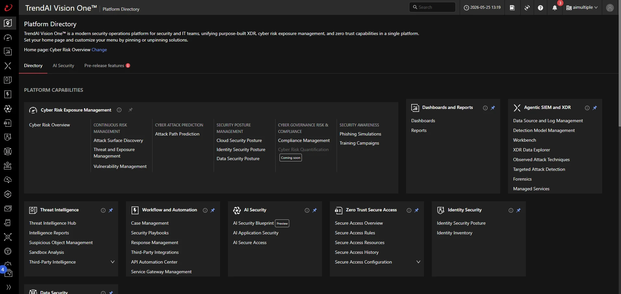Go to Security Playbooks
Image resolution: width=621 pixels, height=294 pixels.
click(x=150, y=233)
